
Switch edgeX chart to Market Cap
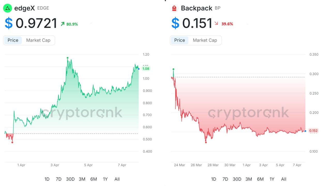(x=38, y=40)
